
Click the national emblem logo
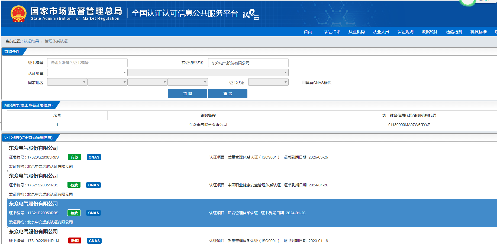(18, 14)
